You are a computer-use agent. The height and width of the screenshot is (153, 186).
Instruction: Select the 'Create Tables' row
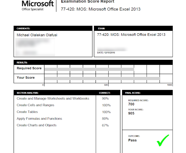point(27,112)
